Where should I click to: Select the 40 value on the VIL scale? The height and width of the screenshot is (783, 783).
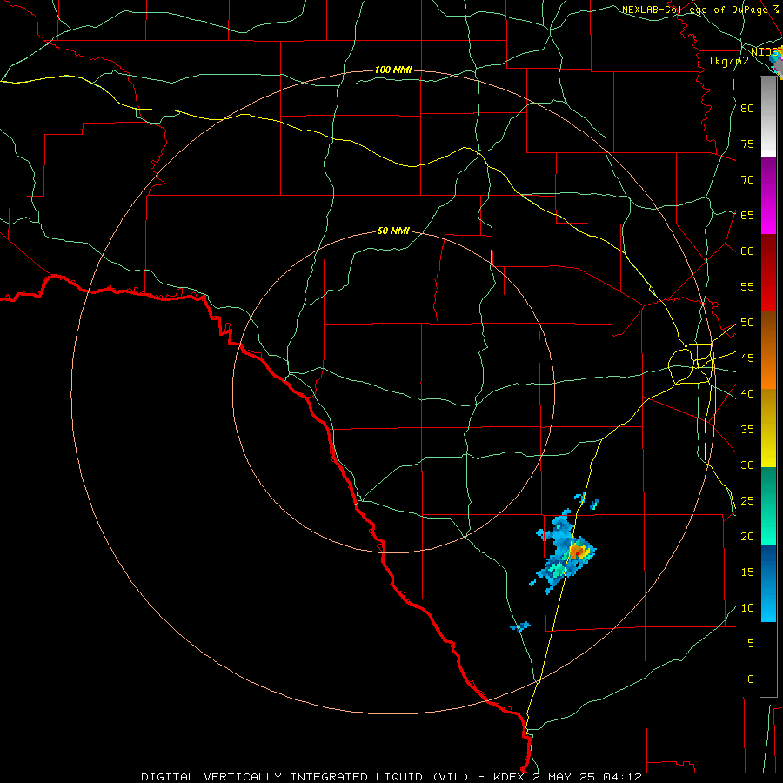[x=747, y=394]
